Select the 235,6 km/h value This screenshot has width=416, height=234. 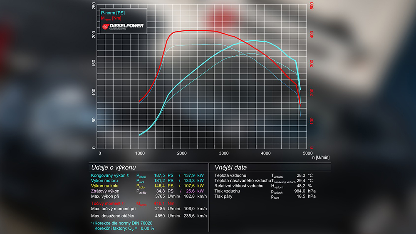tap(195, 216)
